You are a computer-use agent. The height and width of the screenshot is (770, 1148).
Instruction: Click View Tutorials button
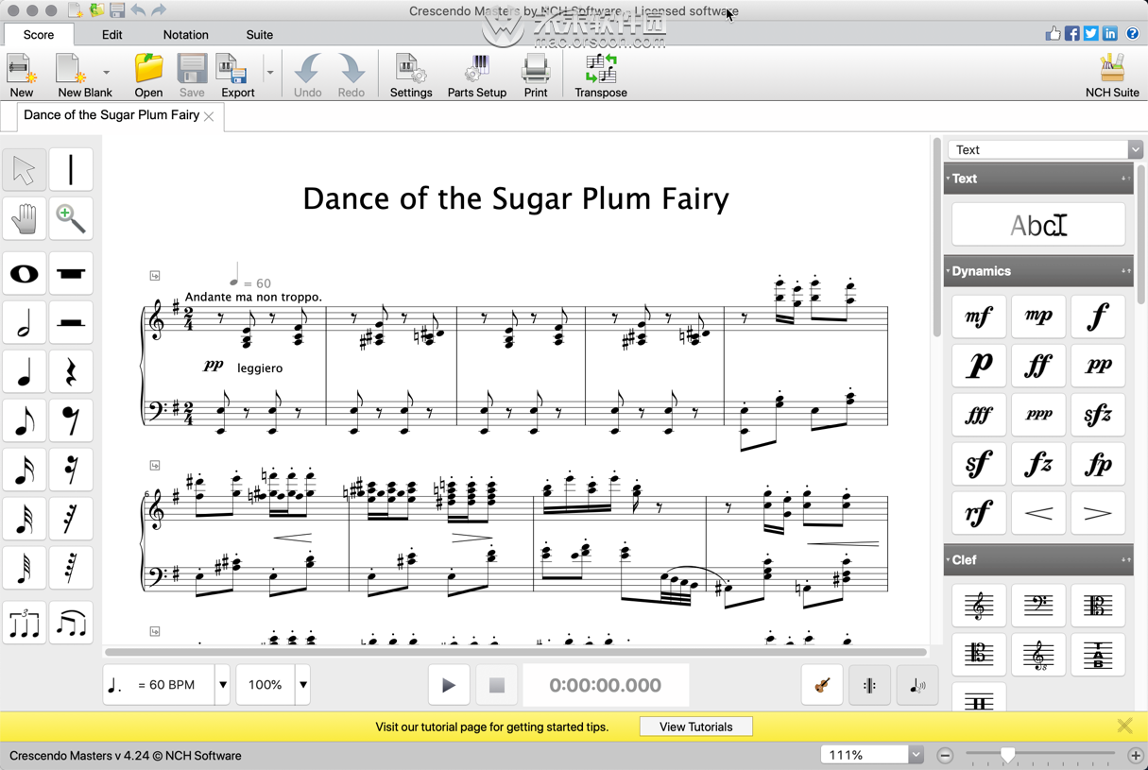tap(696, 727)
